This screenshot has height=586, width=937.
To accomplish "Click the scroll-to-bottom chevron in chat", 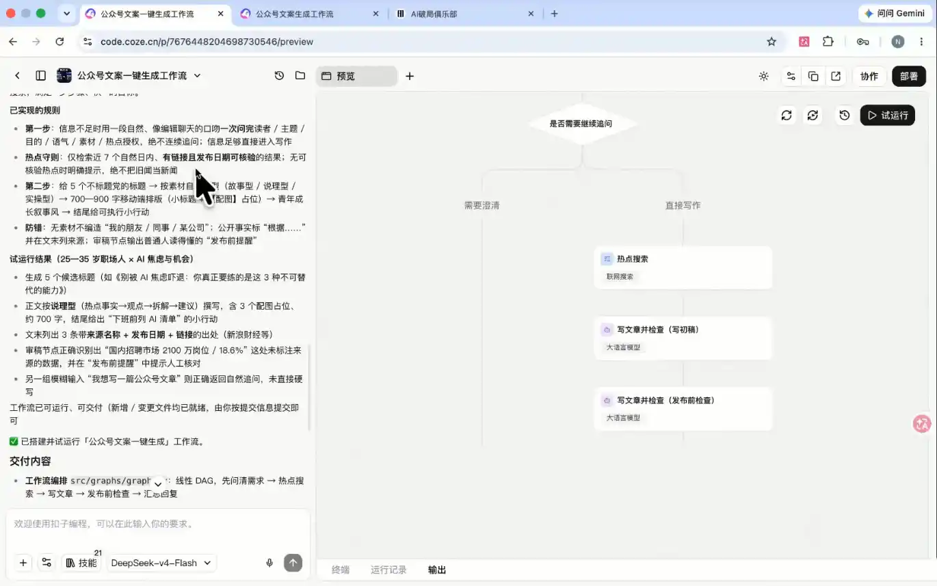I will click(158, 484).
